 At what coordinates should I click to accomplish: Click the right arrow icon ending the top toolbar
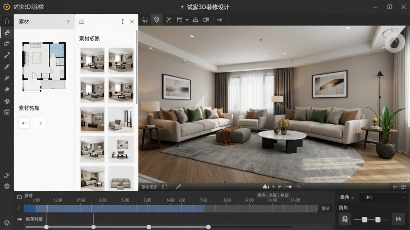point(220,20)
